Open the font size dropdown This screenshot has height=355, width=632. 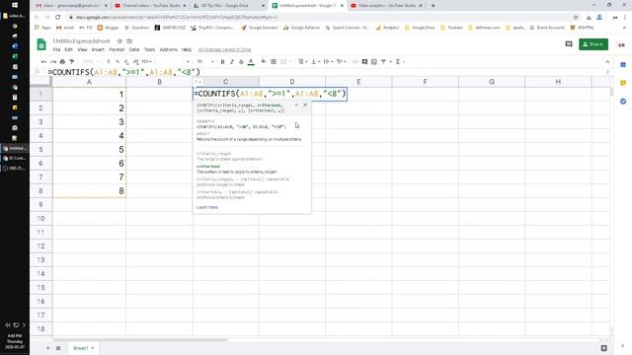coord(205,61)
